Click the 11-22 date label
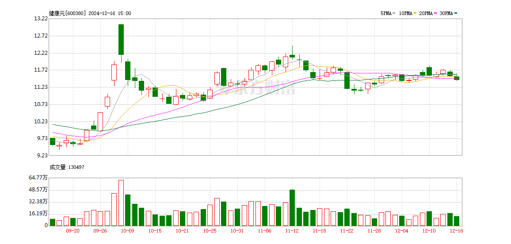 tap(347, 231)
